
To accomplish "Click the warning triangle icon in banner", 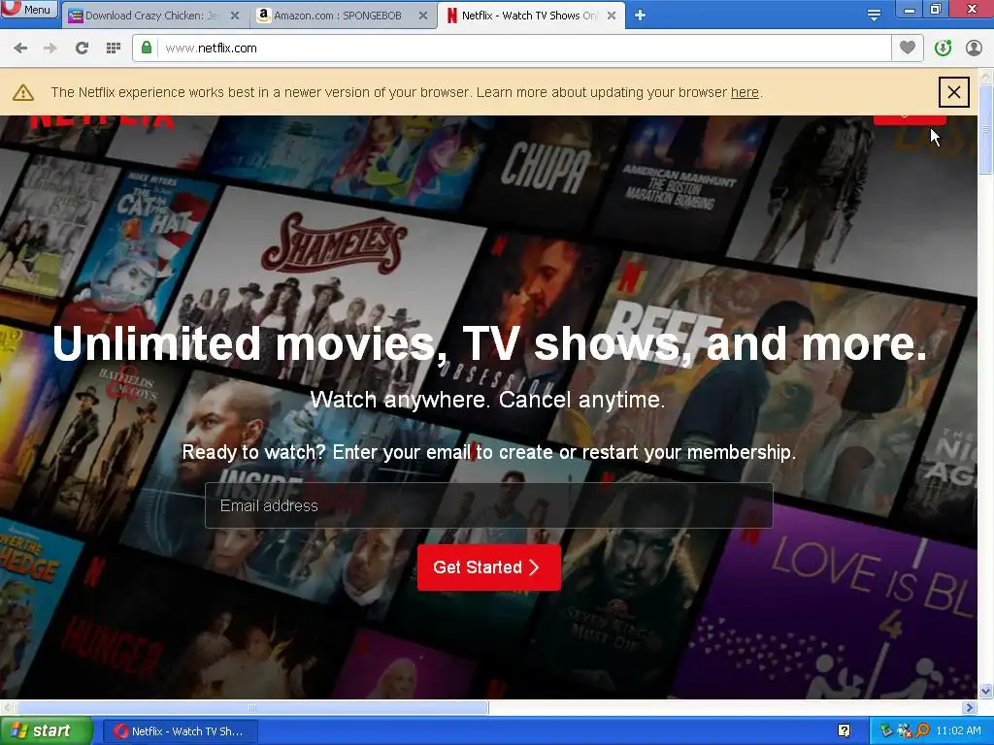I will click(23, 92).
